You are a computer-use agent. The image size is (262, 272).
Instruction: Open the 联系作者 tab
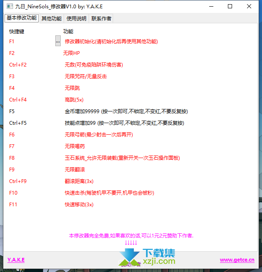101,18
